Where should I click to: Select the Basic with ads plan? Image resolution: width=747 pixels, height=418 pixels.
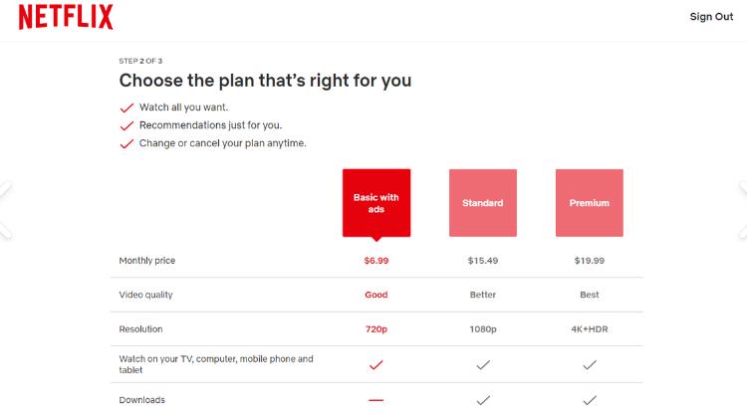(x=375, y=203)
